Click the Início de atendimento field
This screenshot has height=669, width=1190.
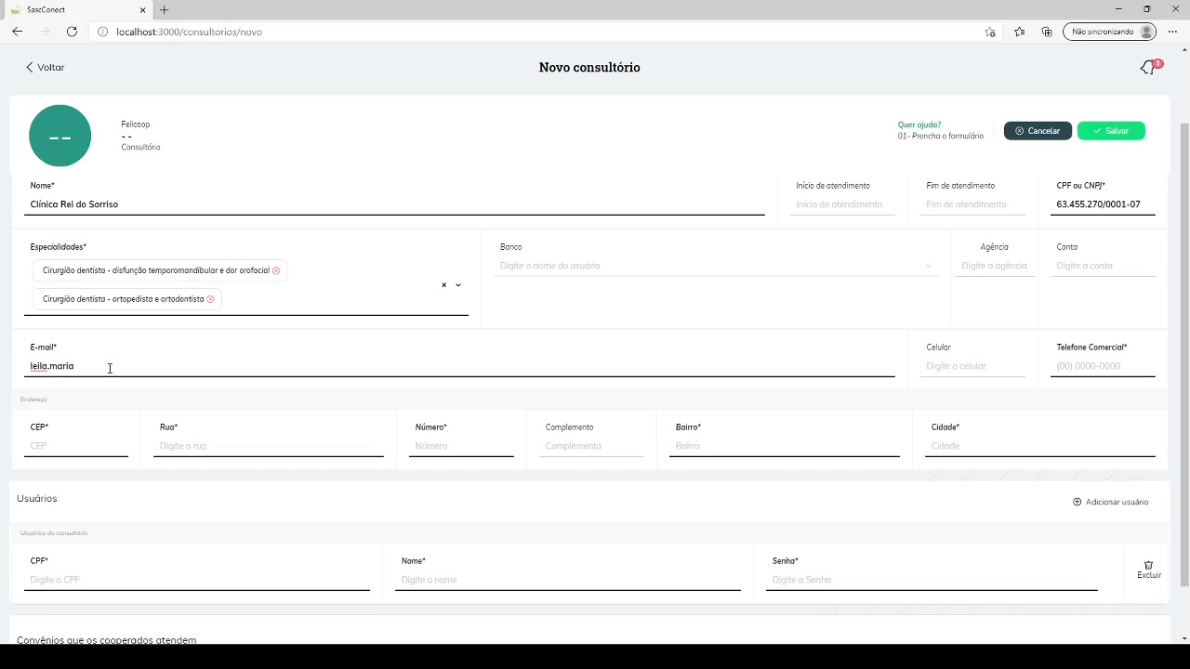coord(842,204)
